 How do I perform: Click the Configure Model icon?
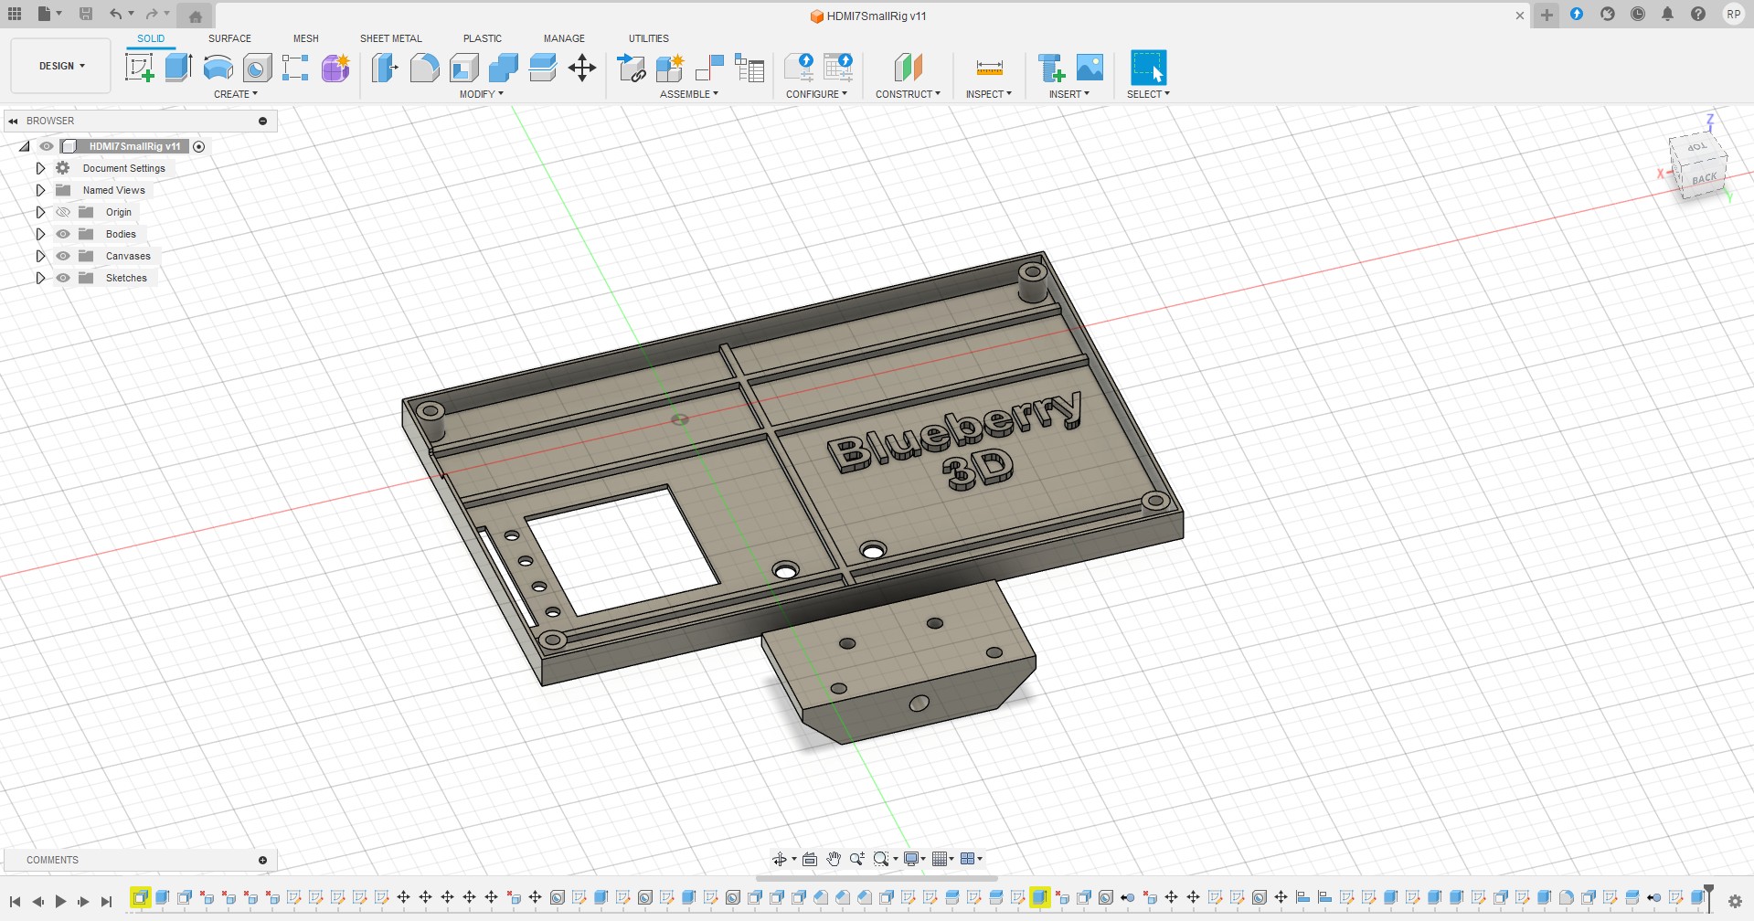pyautogui.click(x=799, y=68)
